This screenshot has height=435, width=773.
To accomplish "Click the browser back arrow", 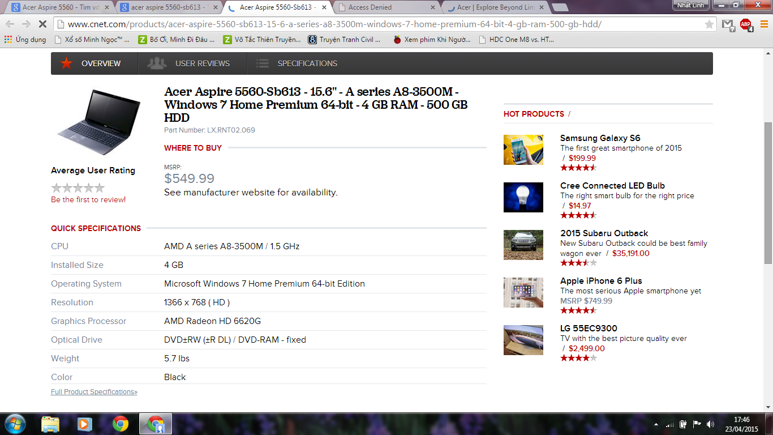I will click(10, 24).
